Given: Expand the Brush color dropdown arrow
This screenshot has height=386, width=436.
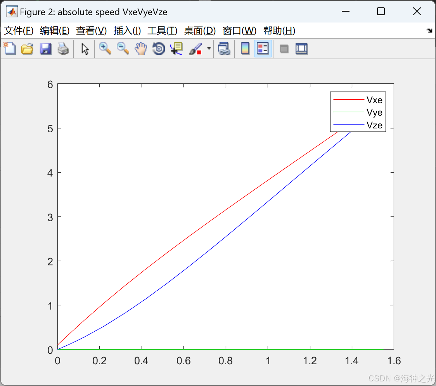Looking at the screenshot, I should pyautogui.click(x=209, y=48).
